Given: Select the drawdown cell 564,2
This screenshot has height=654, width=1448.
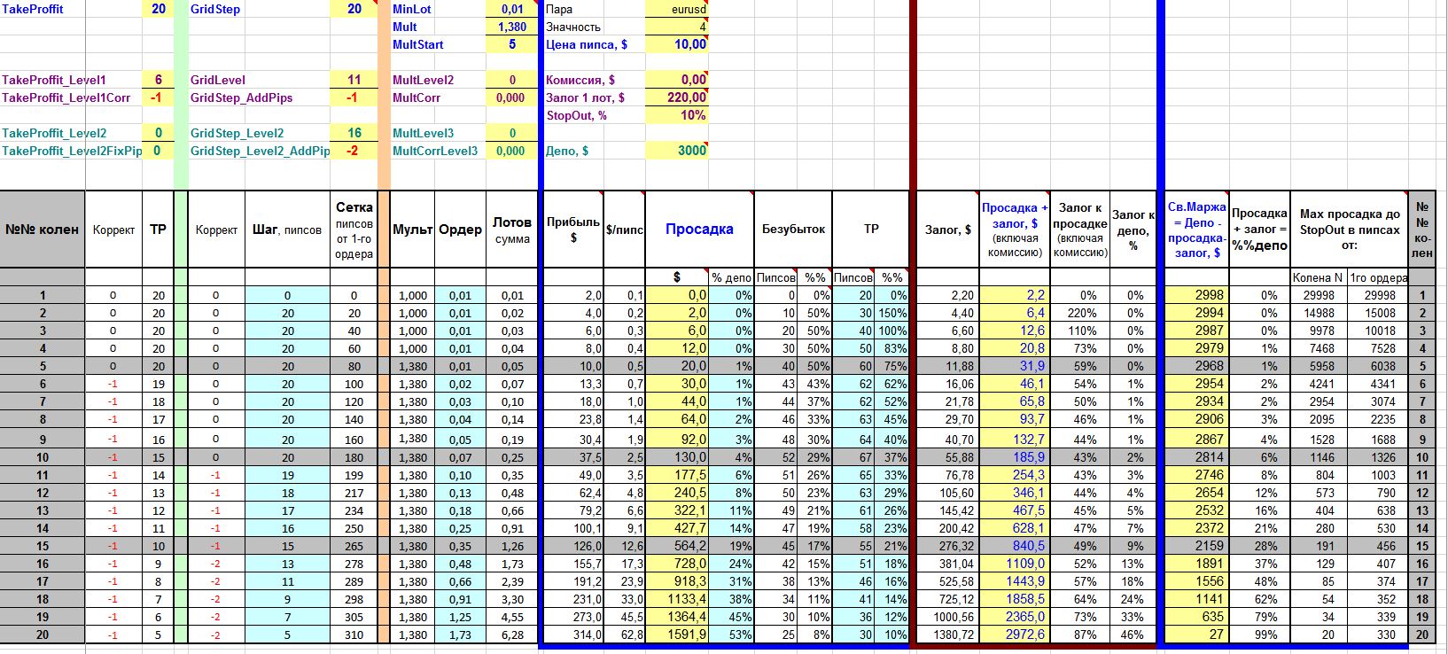Looking at the screenshot, I should pyautogui.click(x=677, y=546).
